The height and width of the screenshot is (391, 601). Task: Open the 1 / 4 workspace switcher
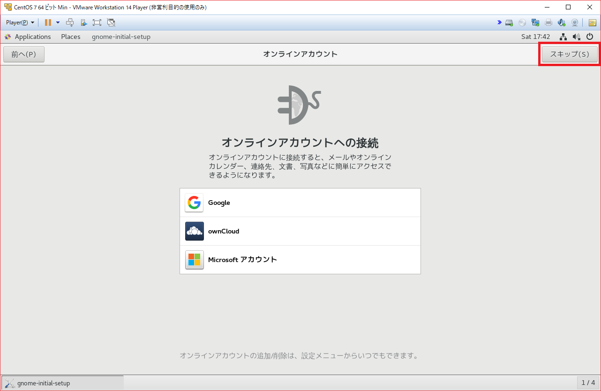coord(588,383)
